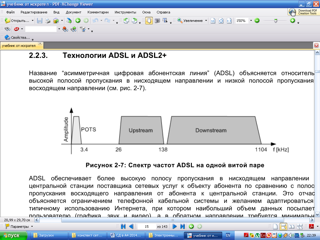Click the horizontal scrollbar thumb
The height and width of the screenshot is (240, 320).
coord(172,220)
